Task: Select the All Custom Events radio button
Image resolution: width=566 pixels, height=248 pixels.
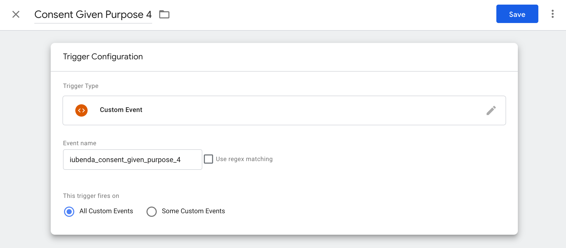Action: pyautogui.click(x=69, y=211)
